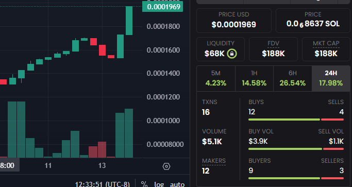352x187 pixels.
Task: Click the TXNS count 16
Action: tap(206, 112)
